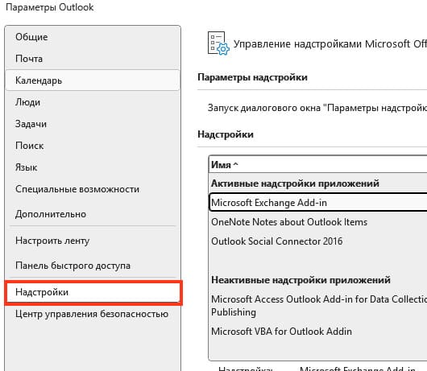Switch to the Поиск options
The height and width of the screenshot is (371, 427).
click(93, 146)
